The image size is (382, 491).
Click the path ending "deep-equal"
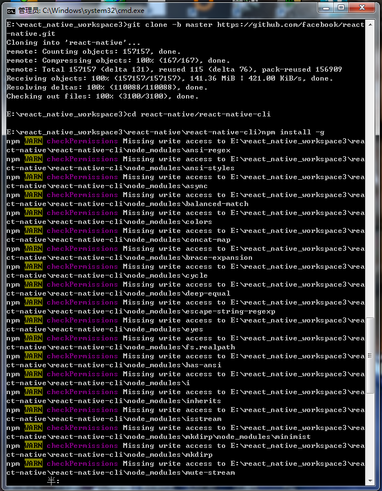tap(118, 293)
